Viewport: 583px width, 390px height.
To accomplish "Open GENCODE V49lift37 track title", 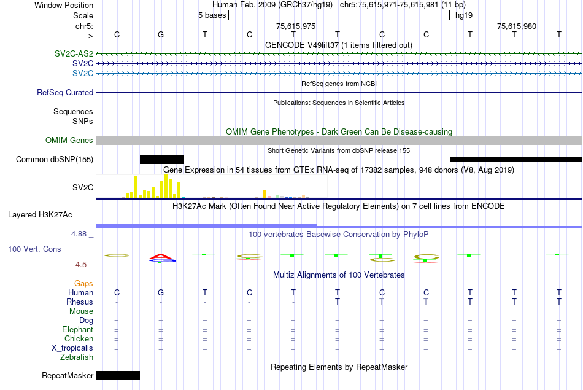I will pos(338,45).
